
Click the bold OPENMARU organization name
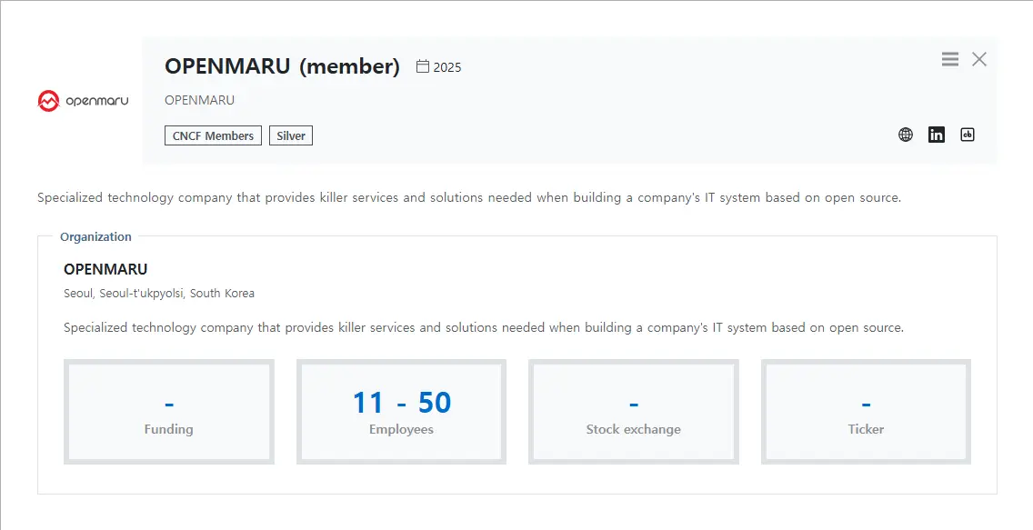pos(105,269)
